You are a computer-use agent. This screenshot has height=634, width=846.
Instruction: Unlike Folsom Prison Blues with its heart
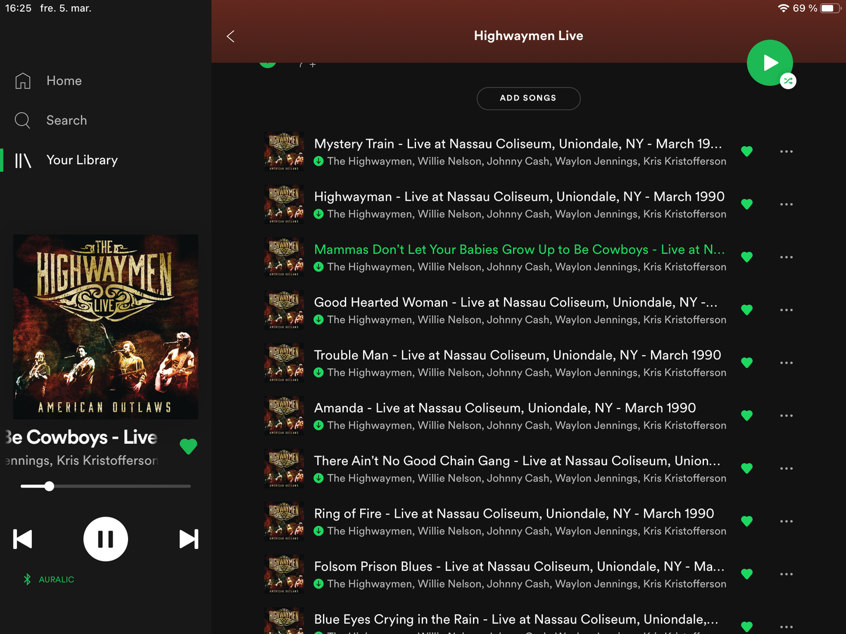click(x=747, y=574)
